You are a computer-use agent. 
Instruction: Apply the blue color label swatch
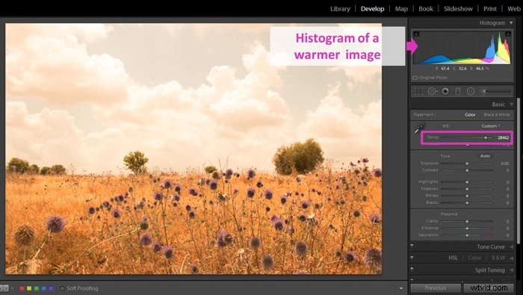point(43,288)
